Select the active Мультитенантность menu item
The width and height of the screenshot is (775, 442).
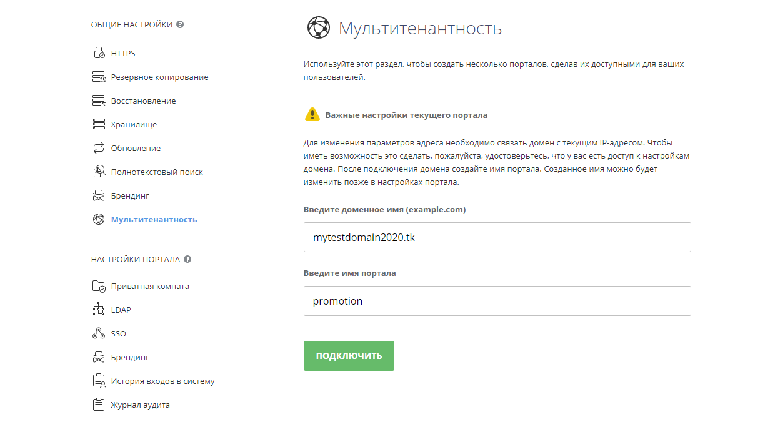coord(154,219)
